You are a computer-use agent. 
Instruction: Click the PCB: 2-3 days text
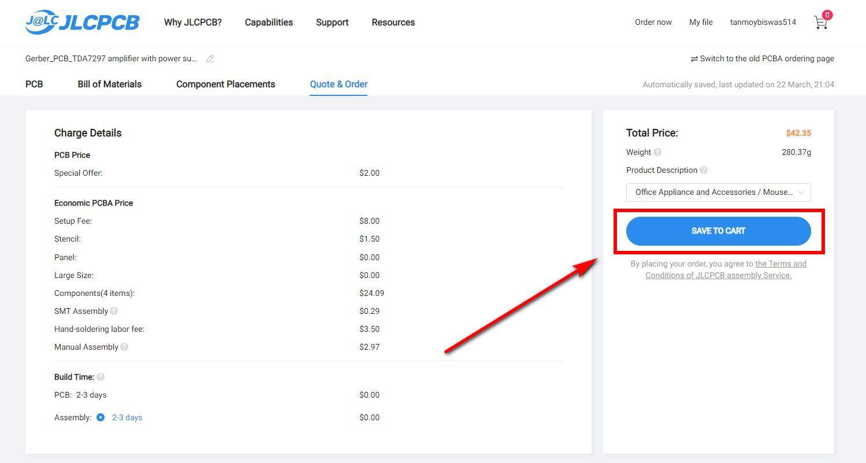[x=80, y=395]
